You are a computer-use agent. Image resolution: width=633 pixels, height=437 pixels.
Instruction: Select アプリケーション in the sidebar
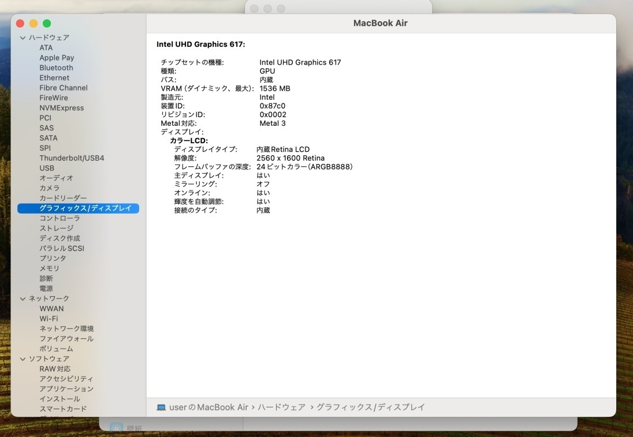pyautogui.click(x=66, y=389)
